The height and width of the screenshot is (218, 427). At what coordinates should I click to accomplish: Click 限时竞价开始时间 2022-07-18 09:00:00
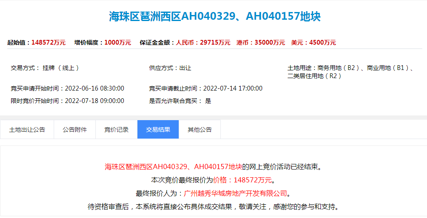[67, 101]
